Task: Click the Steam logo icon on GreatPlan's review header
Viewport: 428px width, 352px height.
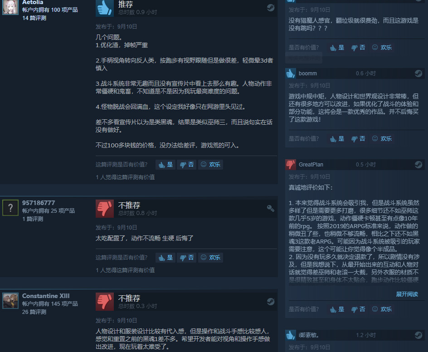Action: click(418, 164)
